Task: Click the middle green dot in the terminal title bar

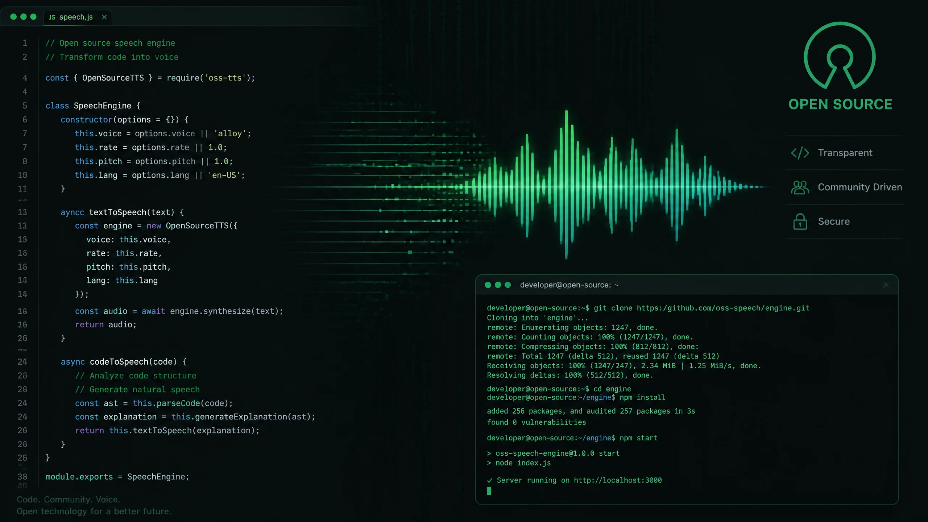Action: pos(498,285)
